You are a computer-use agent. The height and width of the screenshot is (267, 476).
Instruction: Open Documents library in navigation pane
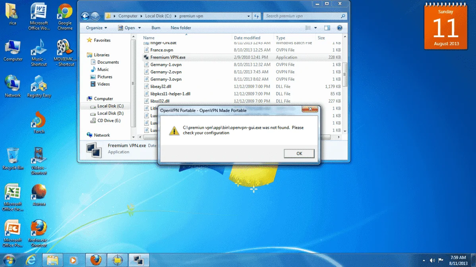(x=108, y=62)
